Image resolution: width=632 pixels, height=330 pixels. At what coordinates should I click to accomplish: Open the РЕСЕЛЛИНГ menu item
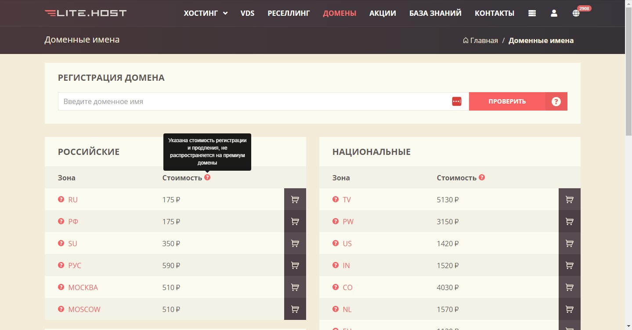(289, 13)
